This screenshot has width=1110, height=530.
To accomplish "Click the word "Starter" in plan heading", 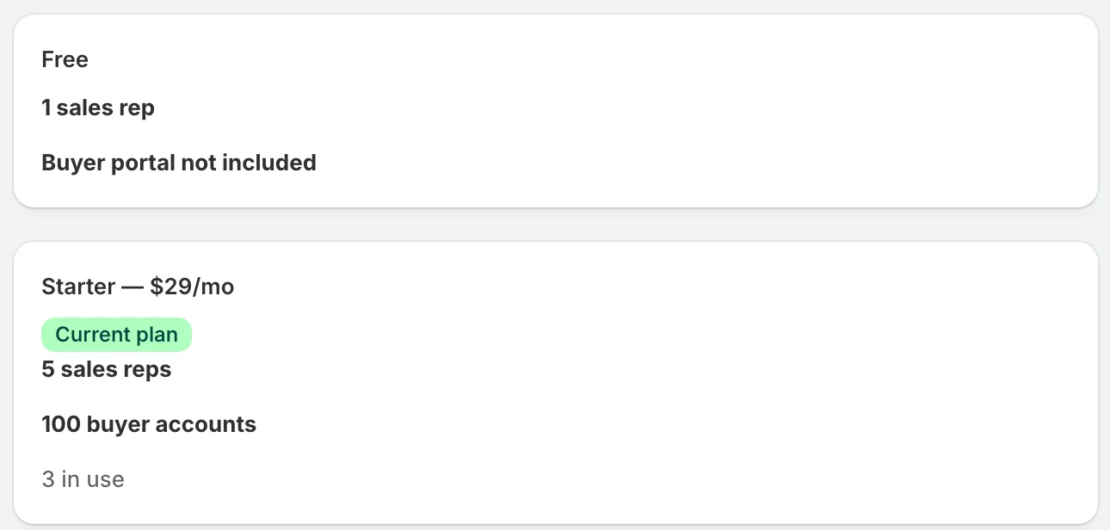I will tap(78, 287).
